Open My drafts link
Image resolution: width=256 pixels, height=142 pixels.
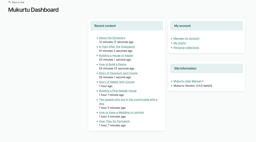179,43
